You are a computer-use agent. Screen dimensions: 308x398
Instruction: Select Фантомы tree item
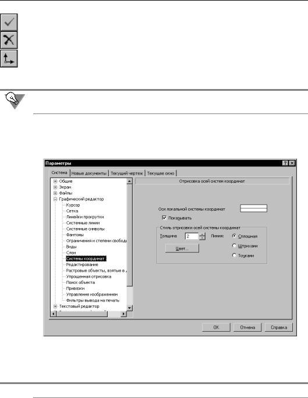coord(75,235)
